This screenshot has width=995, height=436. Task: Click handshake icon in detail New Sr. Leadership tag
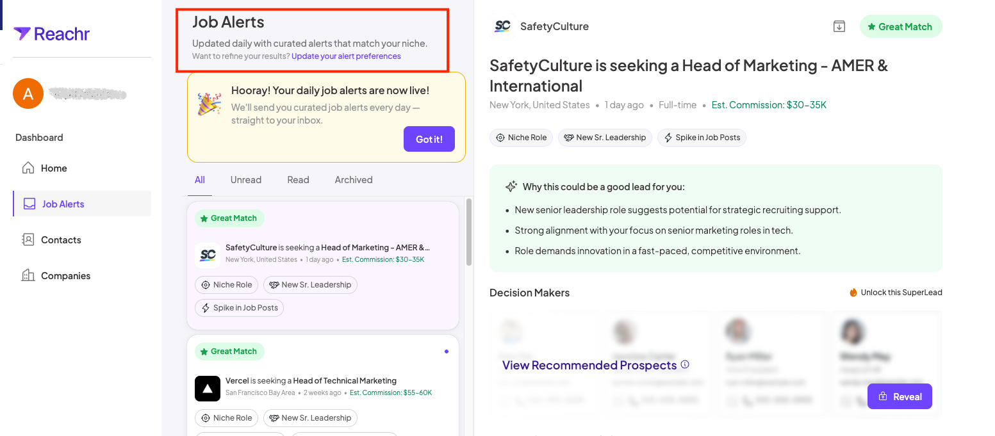(x=569, y=138)
